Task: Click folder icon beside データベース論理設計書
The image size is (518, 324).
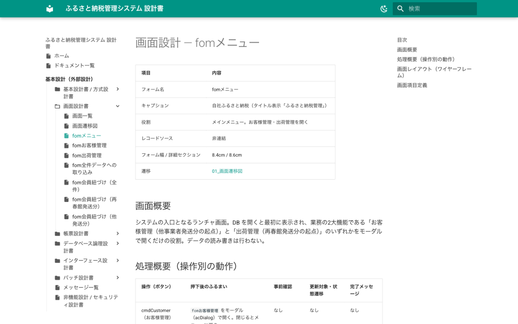Action: coord(58,244)
